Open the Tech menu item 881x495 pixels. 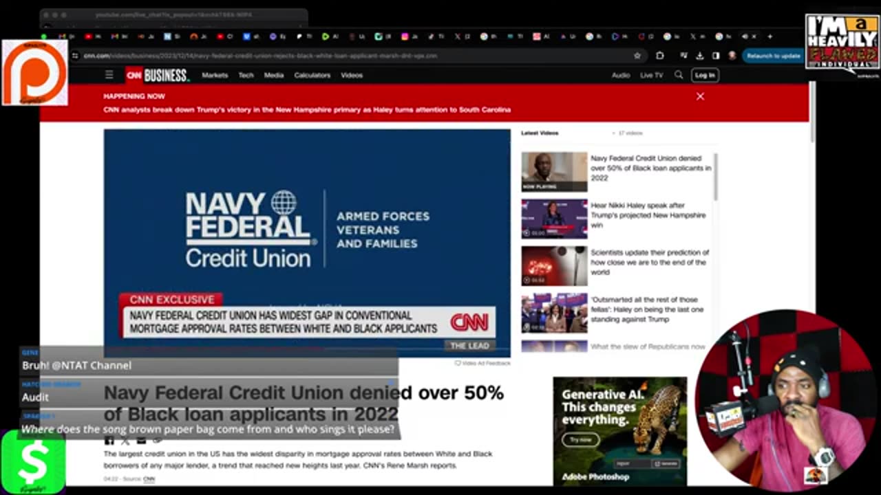[x=246, y=75]
